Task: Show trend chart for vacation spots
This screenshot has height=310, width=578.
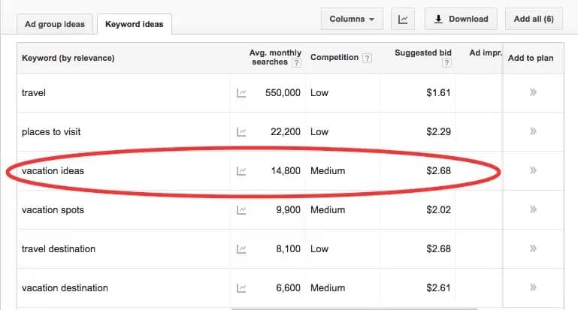Action: (x=241, y=210)
